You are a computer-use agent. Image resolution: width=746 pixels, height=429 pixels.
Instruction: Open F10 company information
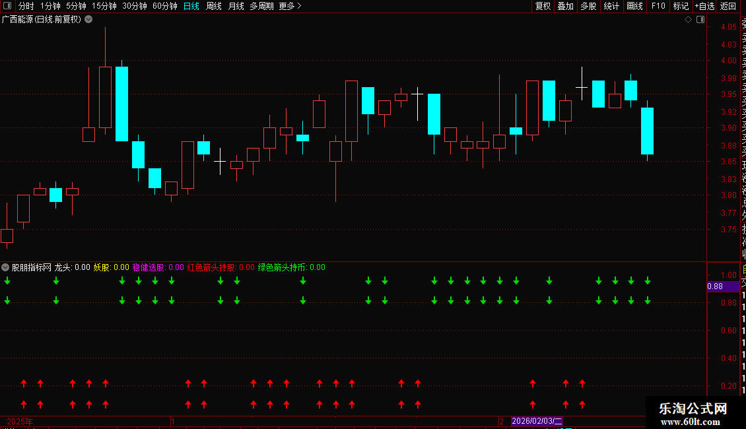coord(658,6)
